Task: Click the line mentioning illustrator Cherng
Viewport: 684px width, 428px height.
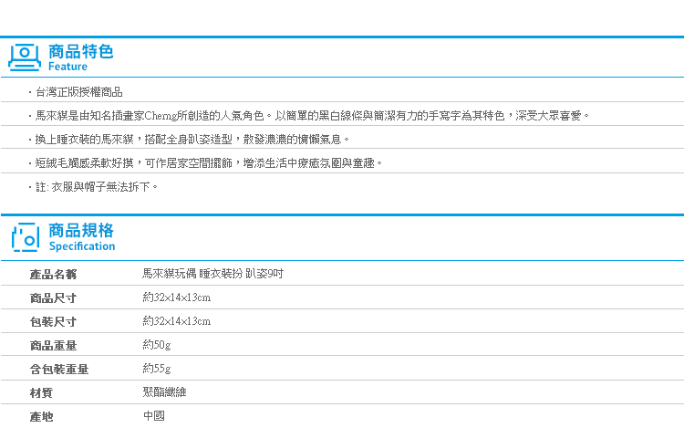Action: pos(312,116)
